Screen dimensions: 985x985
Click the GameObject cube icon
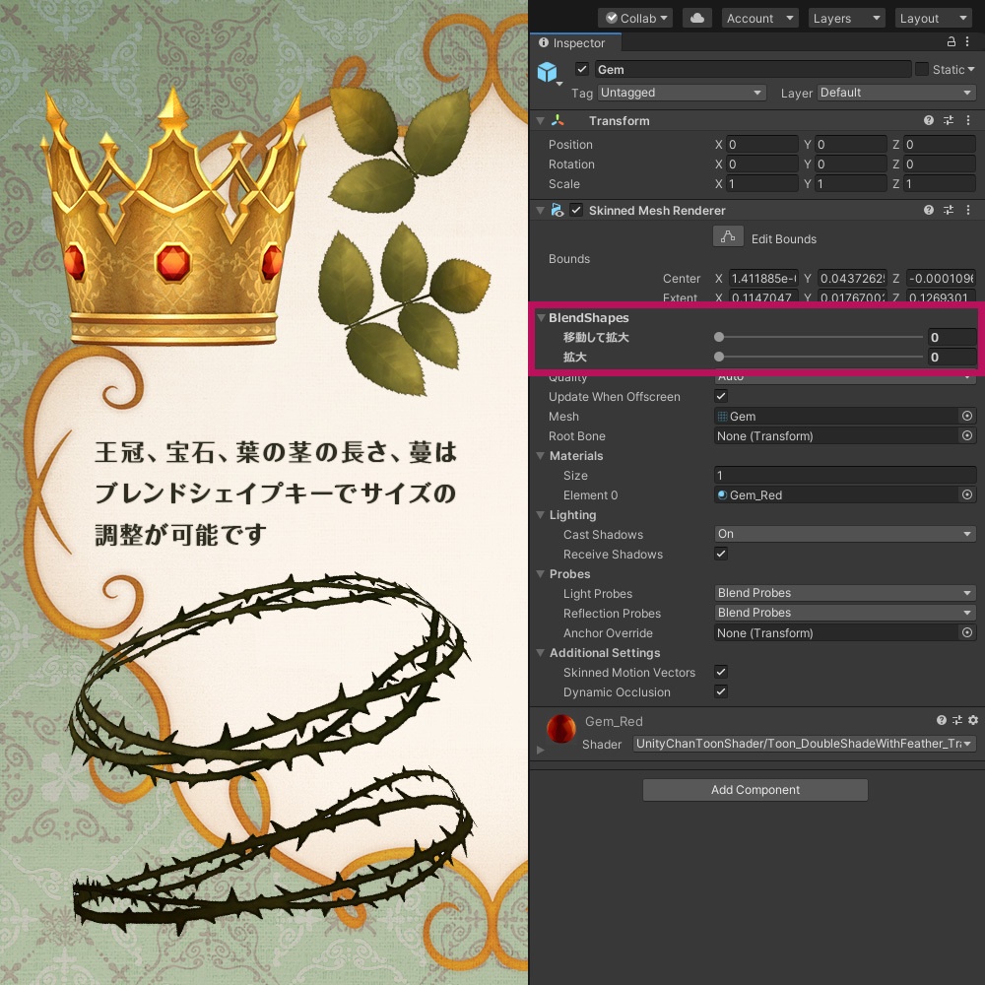tap(547, 72)
